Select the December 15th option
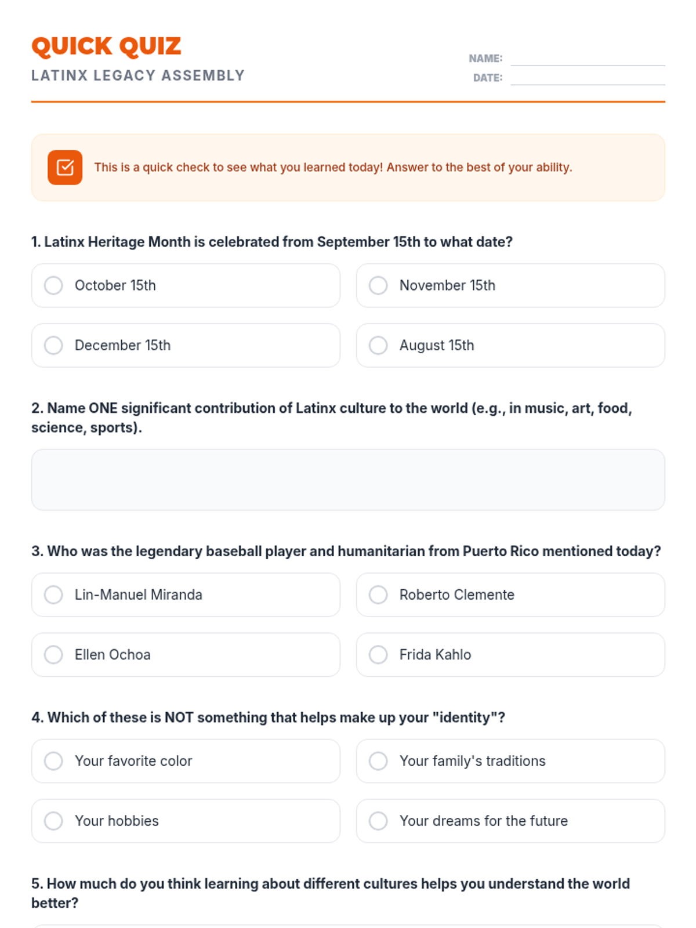This screenshot has width=696, height=928. (x=53, y=345)
